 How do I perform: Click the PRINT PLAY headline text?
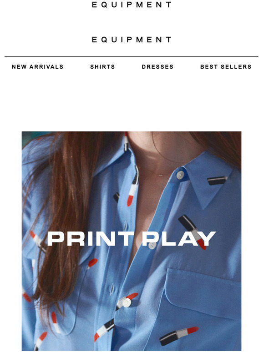coord(132,239)
